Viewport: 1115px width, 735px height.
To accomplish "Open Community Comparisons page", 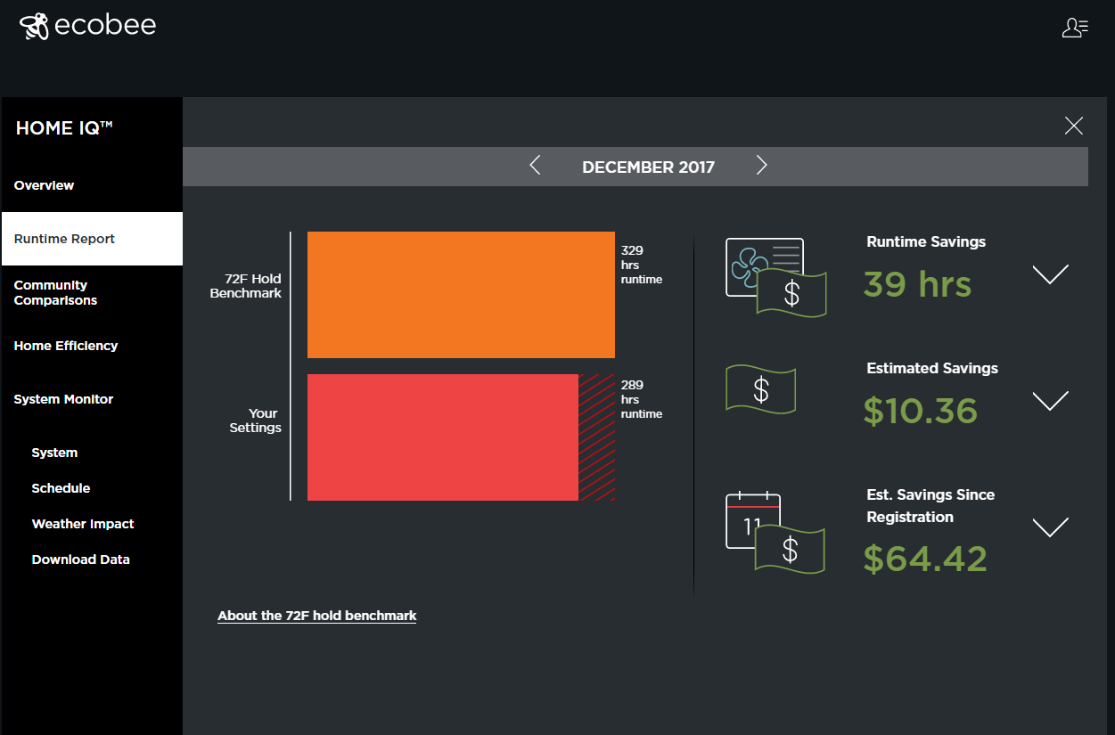I will [55, 293].
